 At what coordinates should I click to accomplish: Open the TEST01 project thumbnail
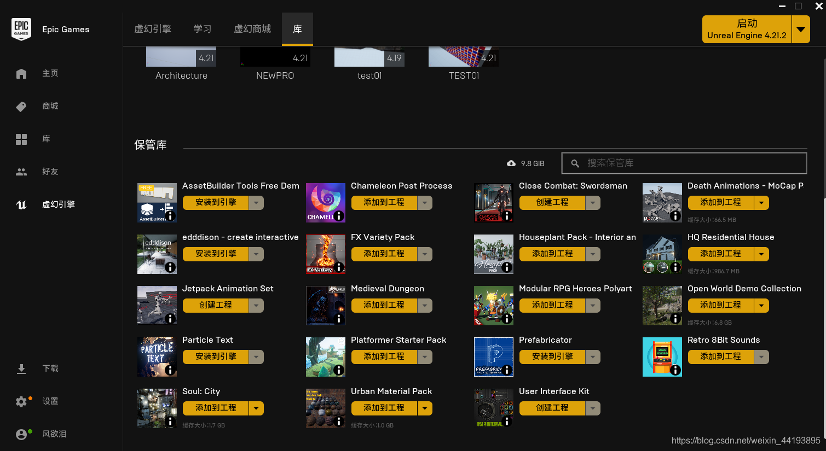click(464, 56)
